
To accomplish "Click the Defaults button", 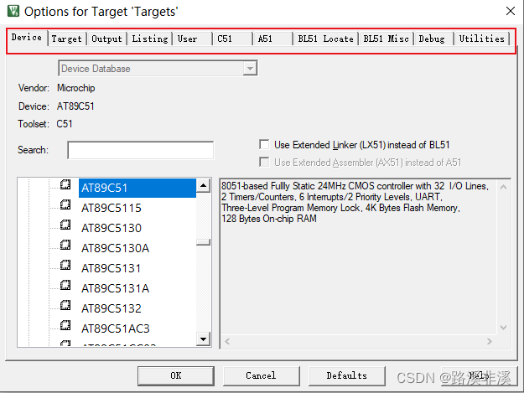I will click(346, 375).
